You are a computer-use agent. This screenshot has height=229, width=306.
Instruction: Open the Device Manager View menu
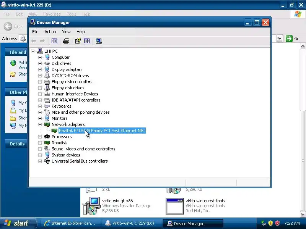point(66,32)
